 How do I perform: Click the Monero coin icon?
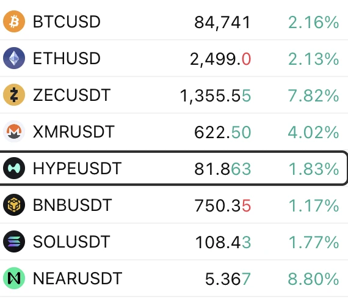pyautogui.click(x=14, y=131)
